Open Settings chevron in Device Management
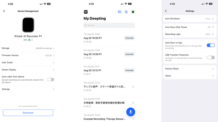 (54, 89)
